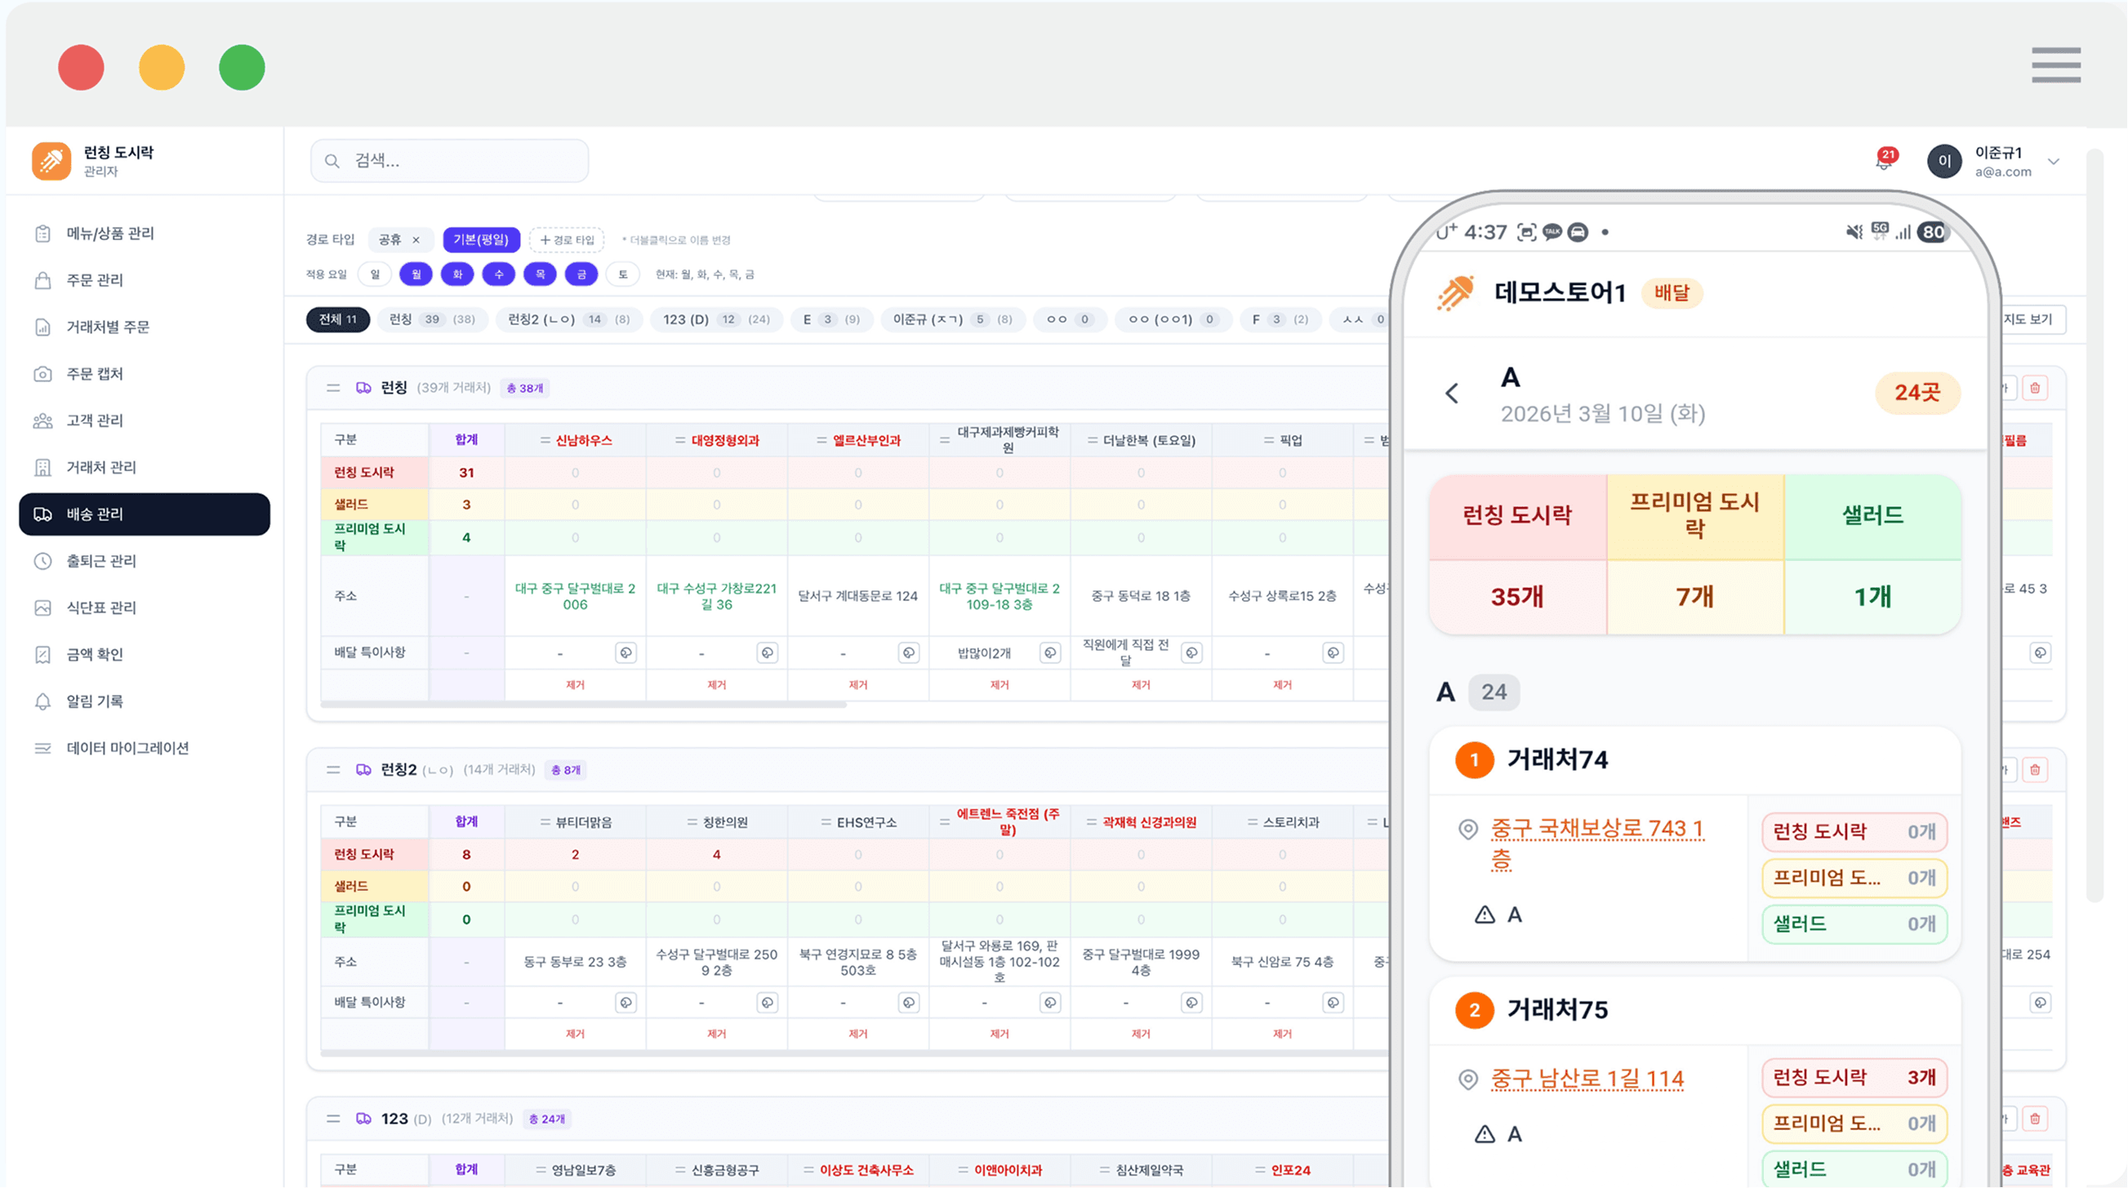Click in the 검색 search field

(x=449, y=161)
